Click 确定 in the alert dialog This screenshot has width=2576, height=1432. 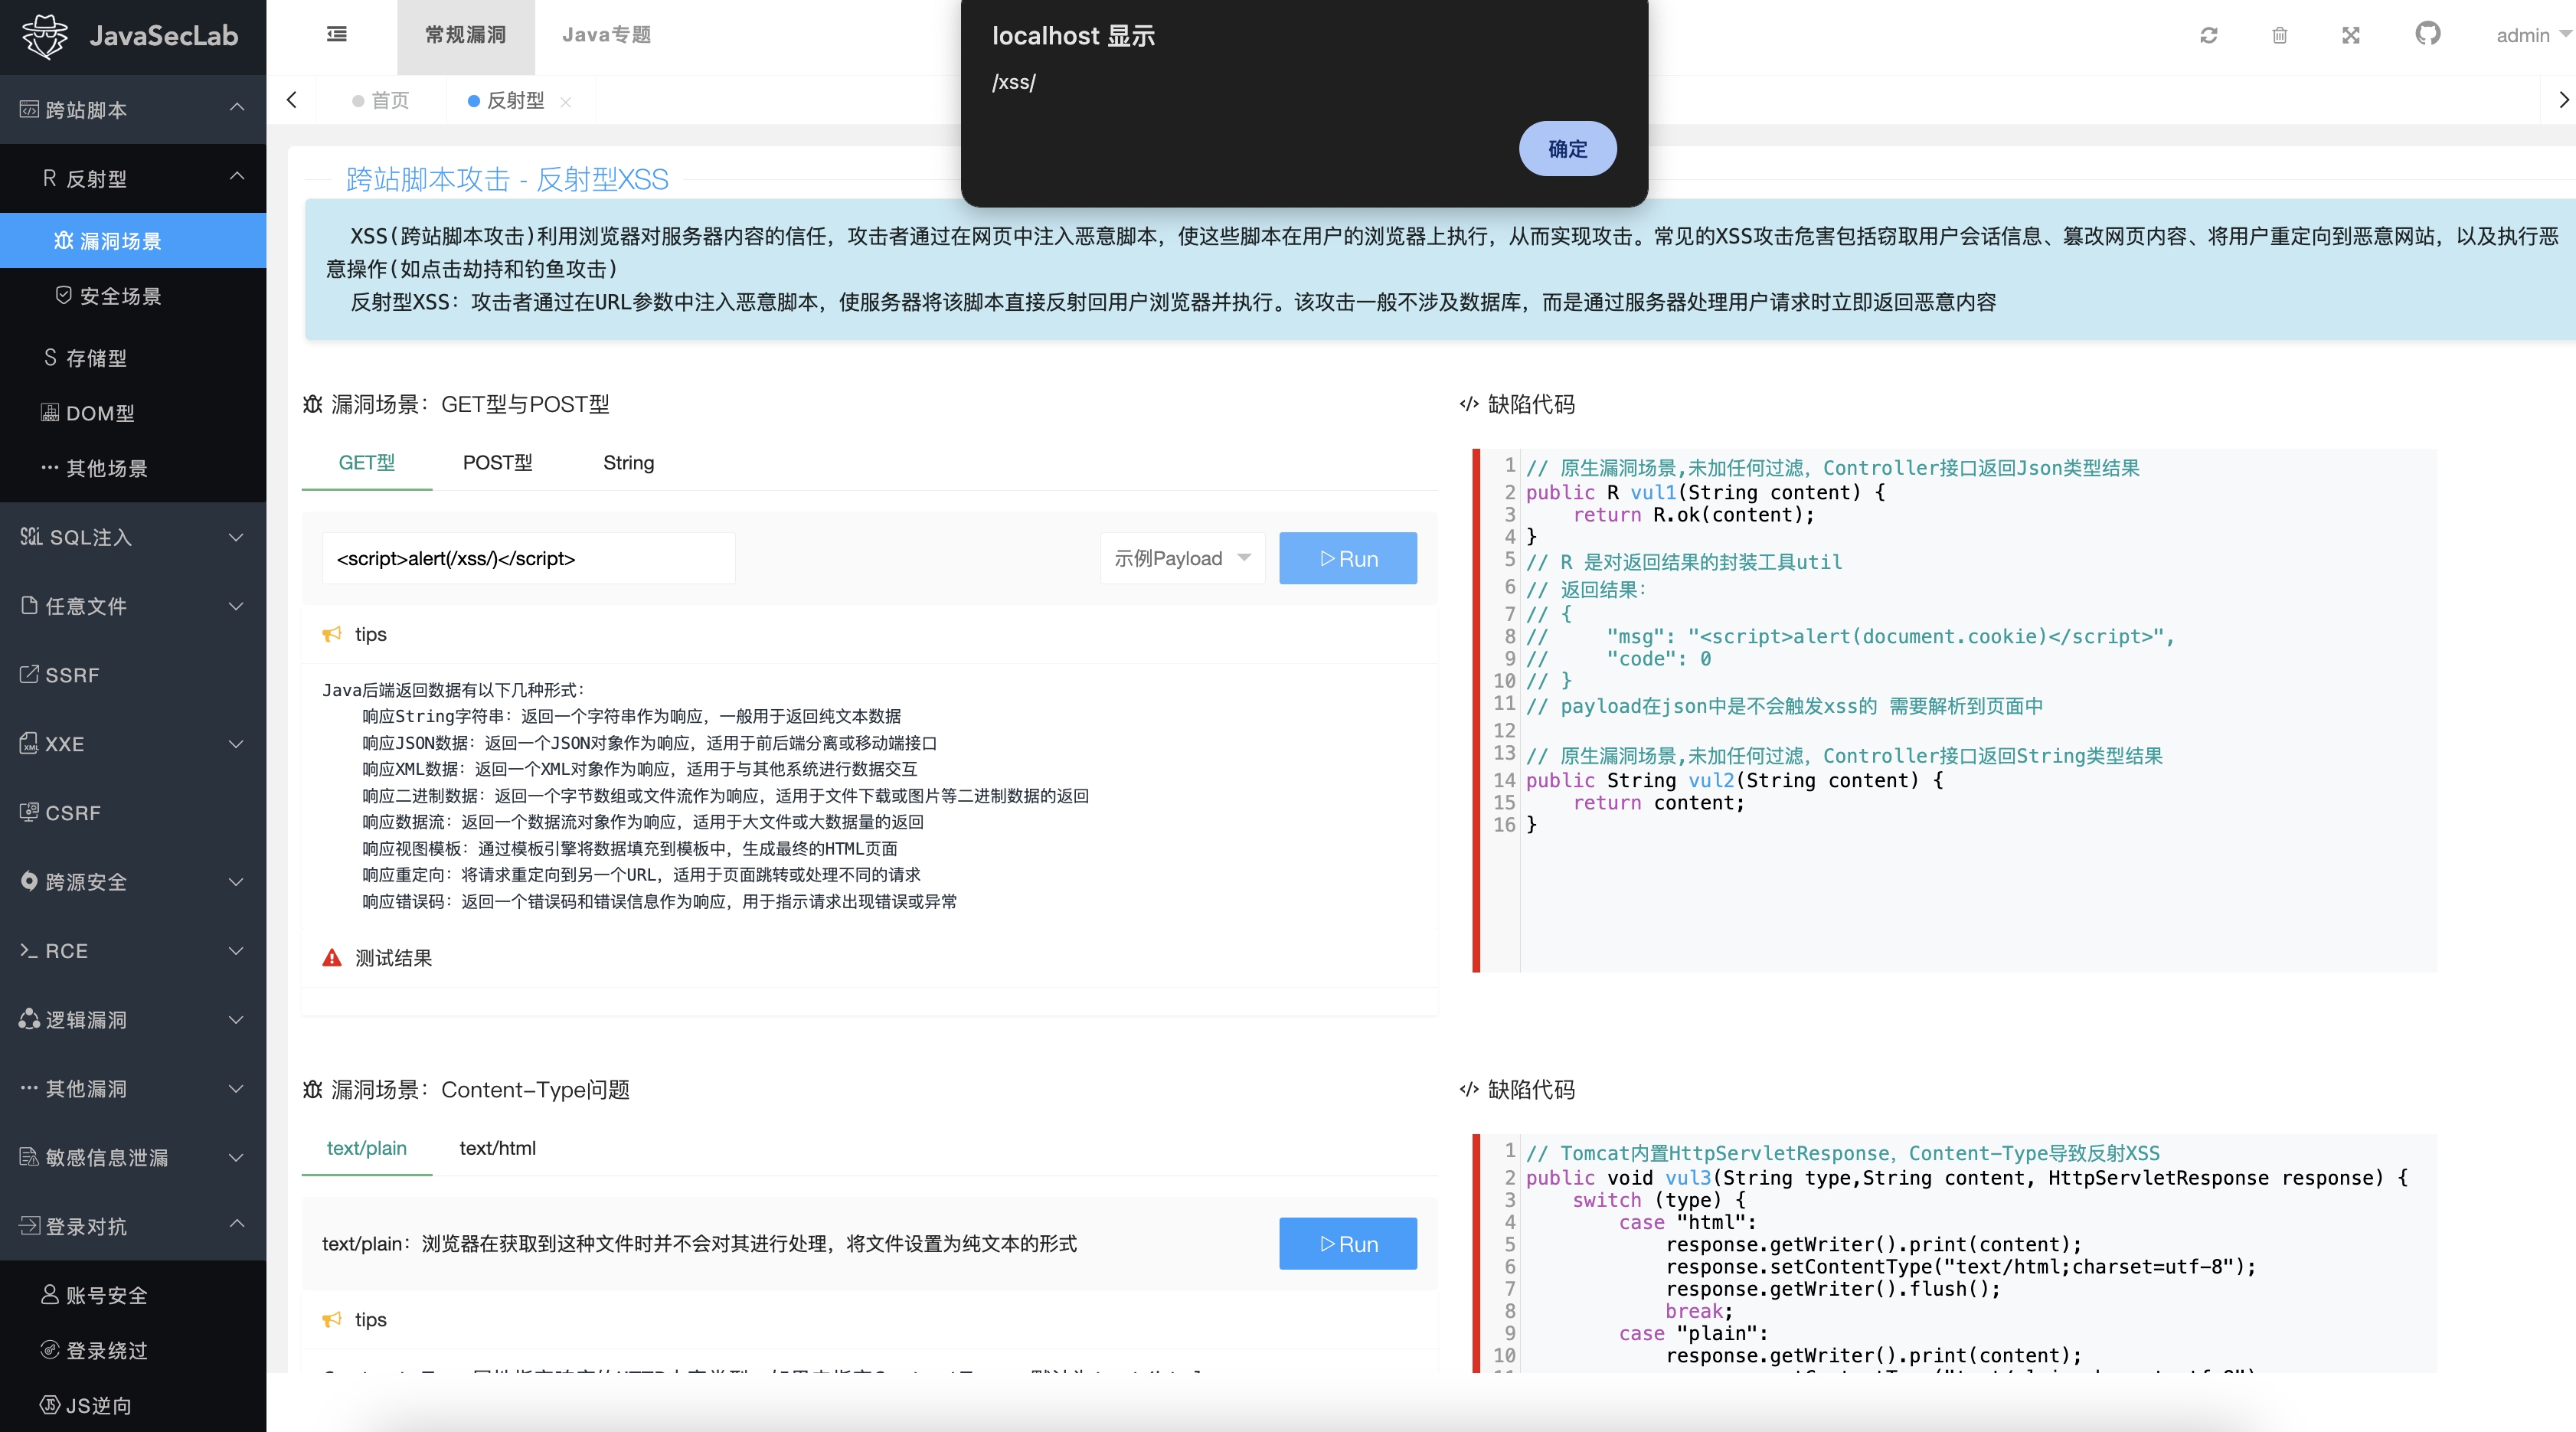pyautogui.click(x=1566, y=149)
